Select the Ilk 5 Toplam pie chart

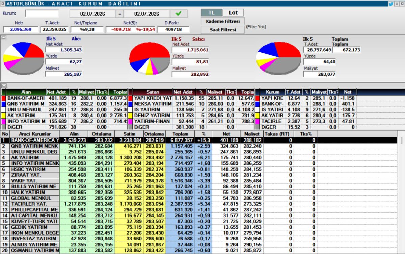coord(278,59)
